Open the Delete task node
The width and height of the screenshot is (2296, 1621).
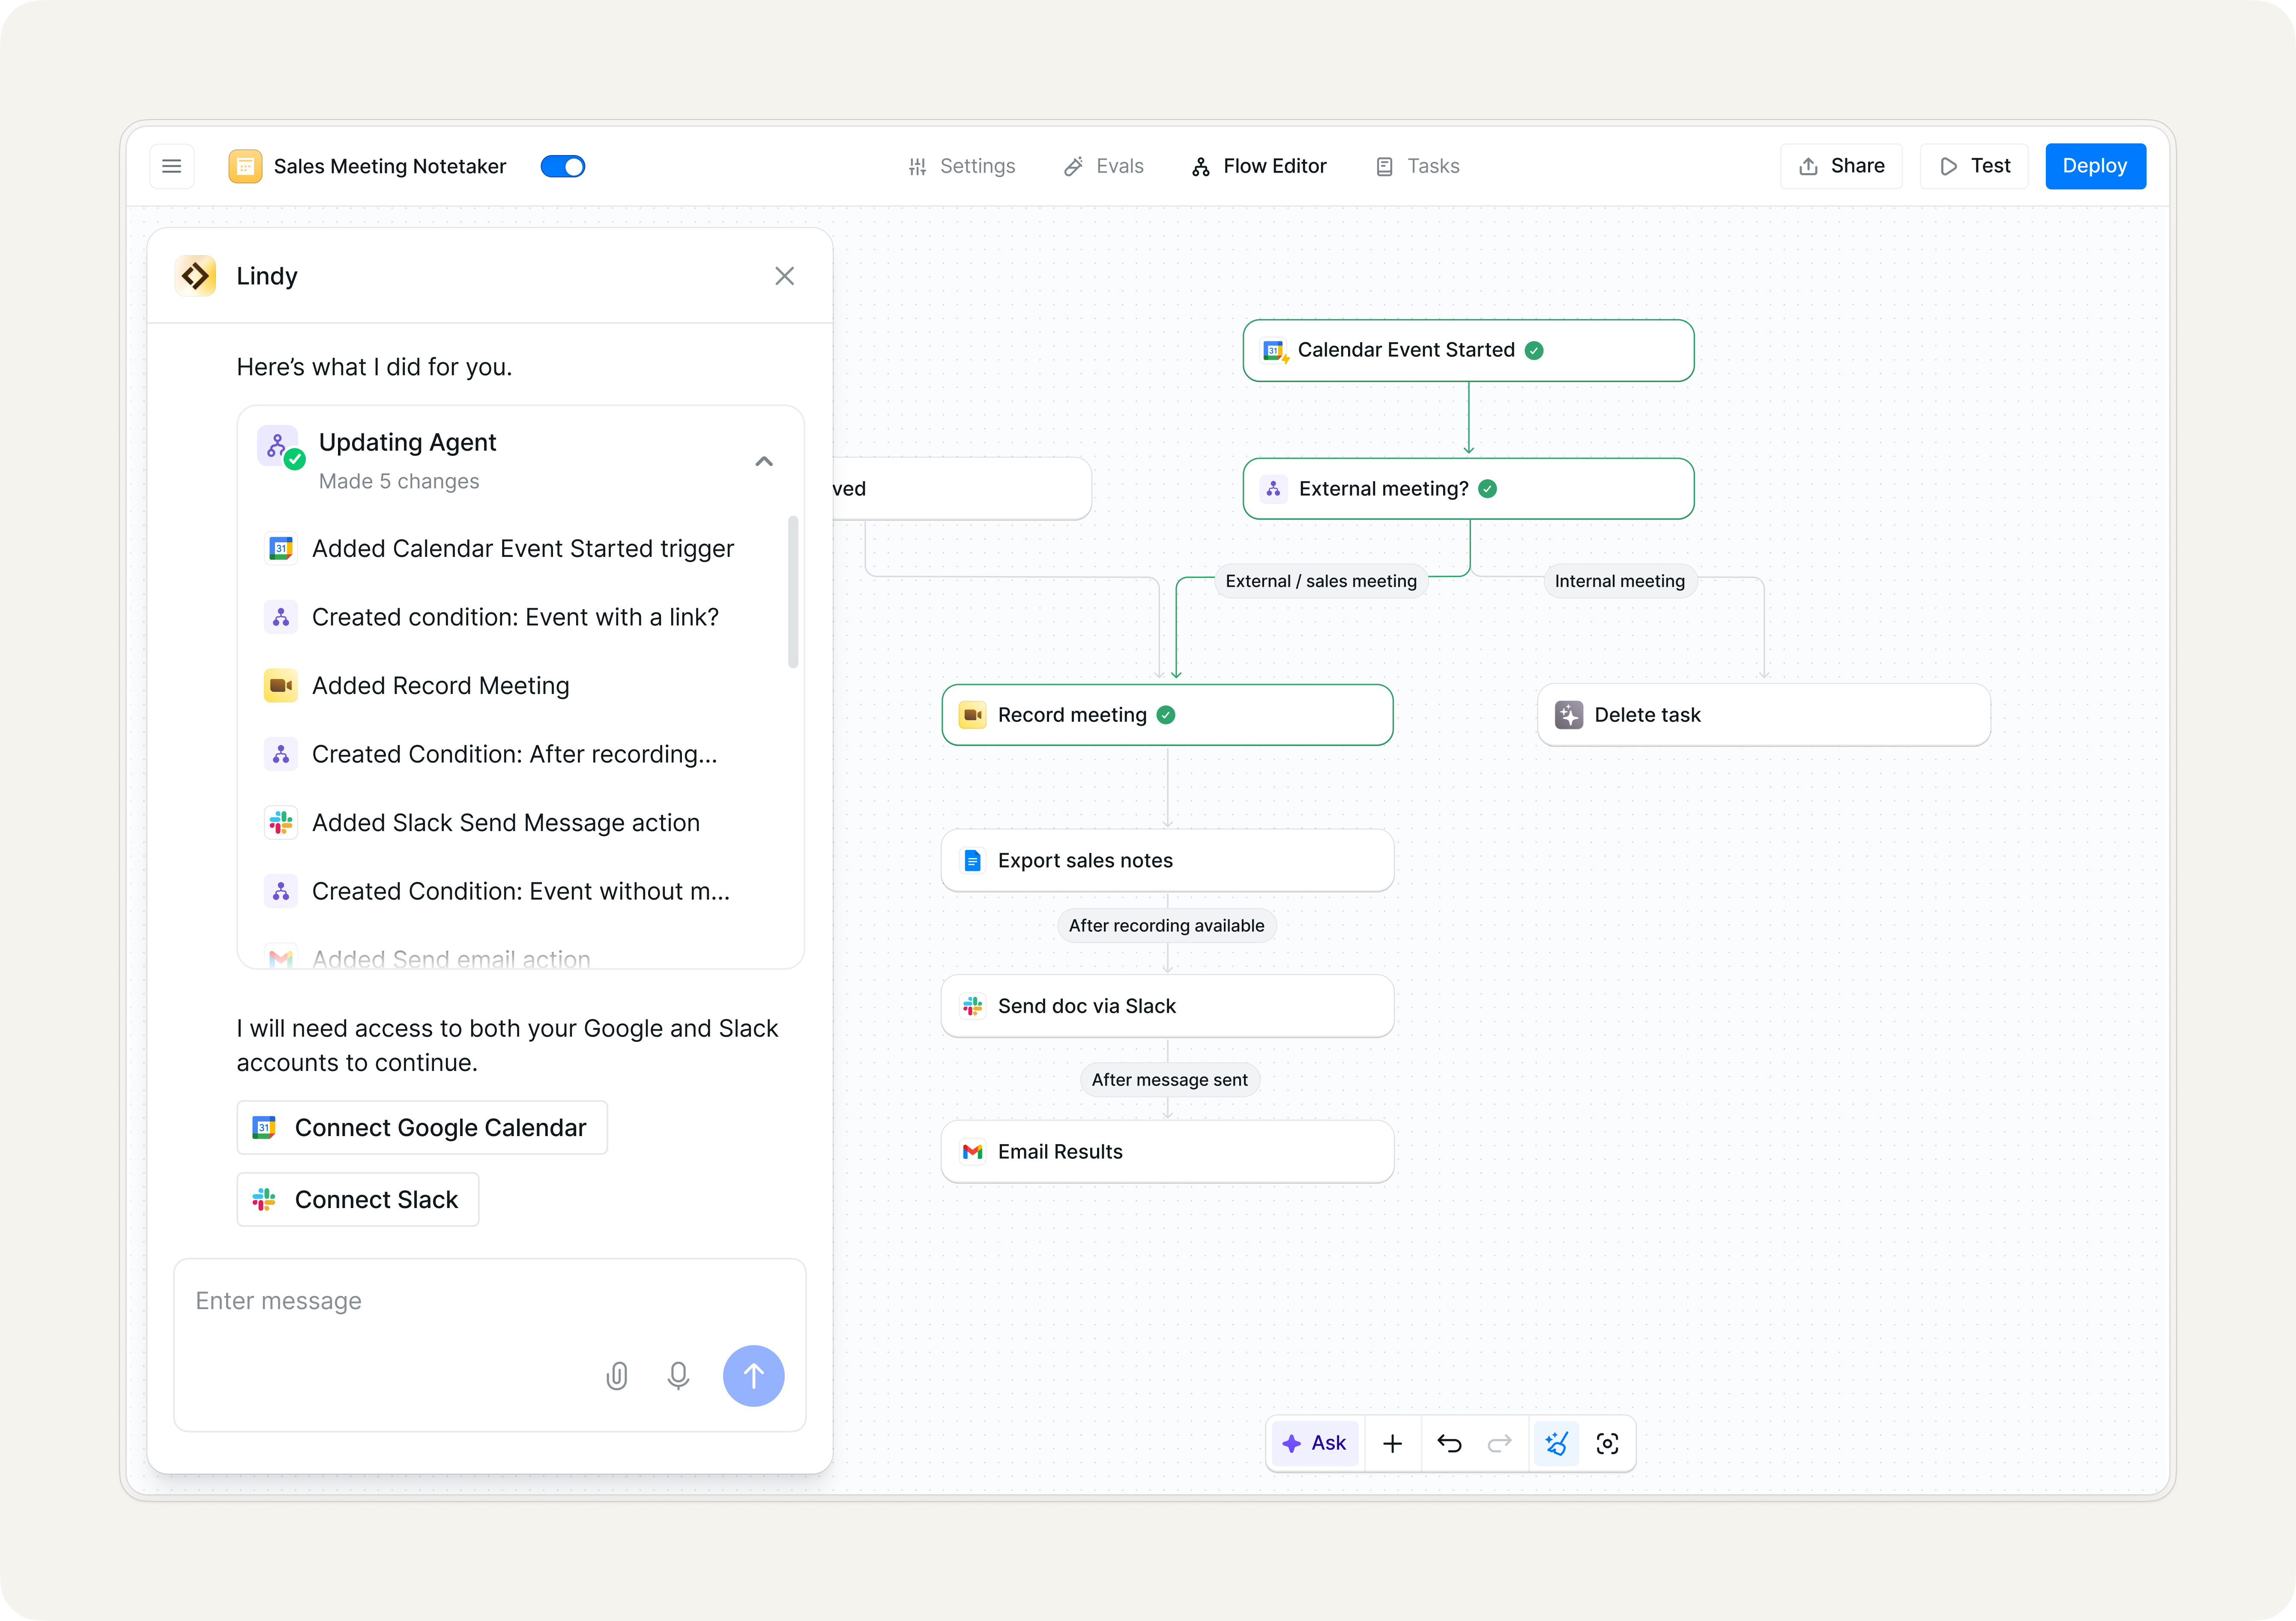coord(1764,715)
